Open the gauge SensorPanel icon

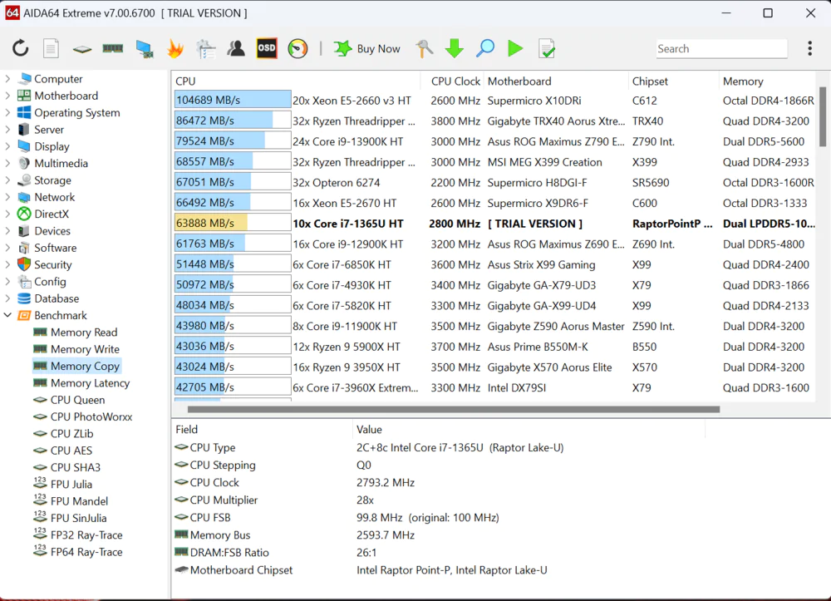coord(297,49)
